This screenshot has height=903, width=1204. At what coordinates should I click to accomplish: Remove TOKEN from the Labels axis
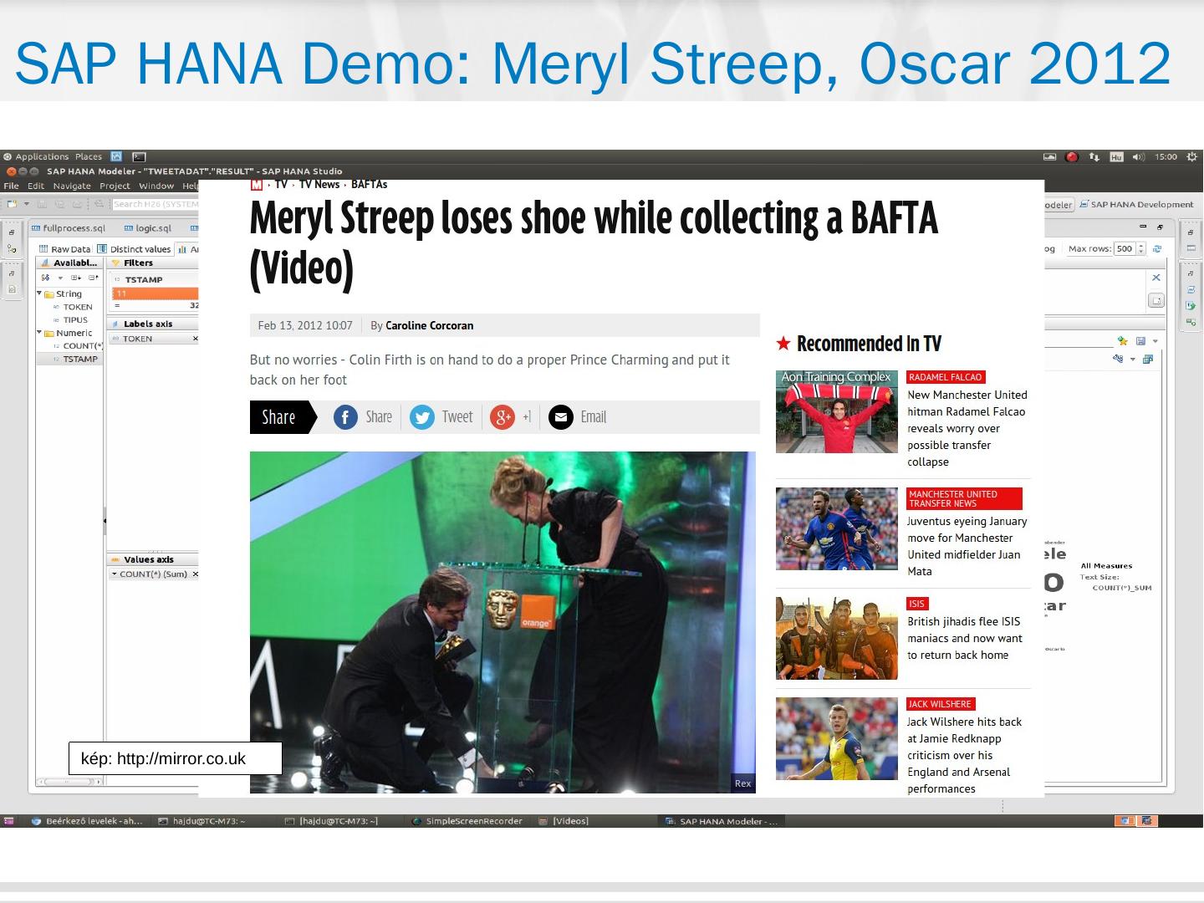tap(196, 339)
